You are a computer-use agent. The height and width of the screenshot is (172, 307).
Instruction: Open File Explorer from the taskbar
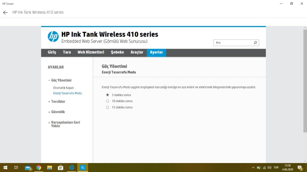point(49,168)
